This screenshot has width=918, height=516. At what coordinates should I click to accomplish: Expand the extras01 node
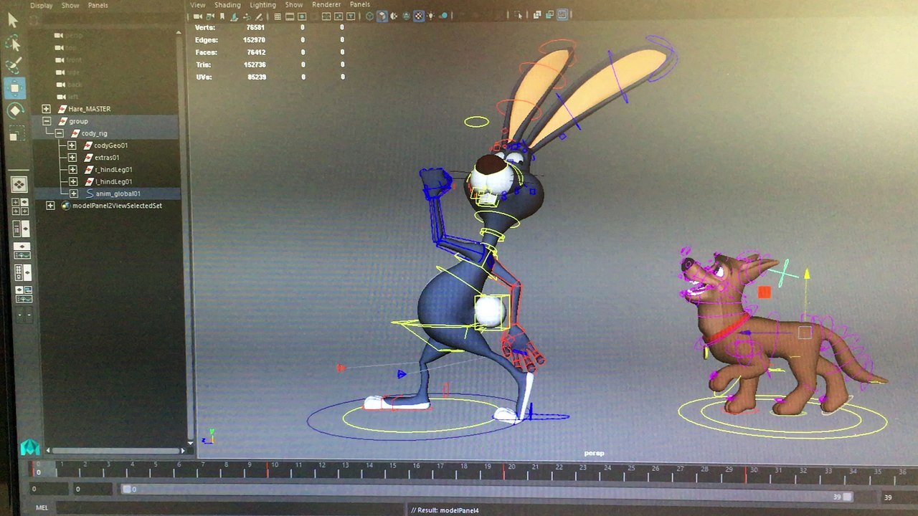pyautogui.click(x=72, y=158)
